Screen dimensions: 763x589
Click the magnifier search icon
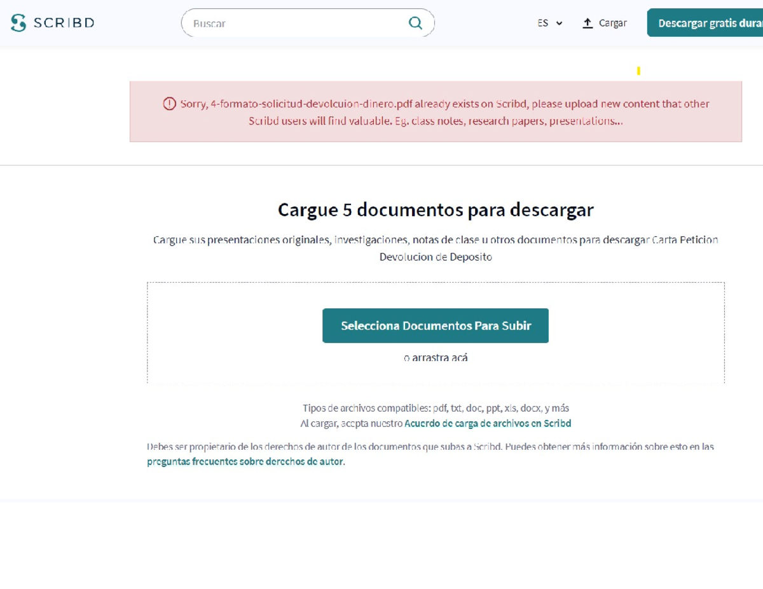tap(415, 23)
